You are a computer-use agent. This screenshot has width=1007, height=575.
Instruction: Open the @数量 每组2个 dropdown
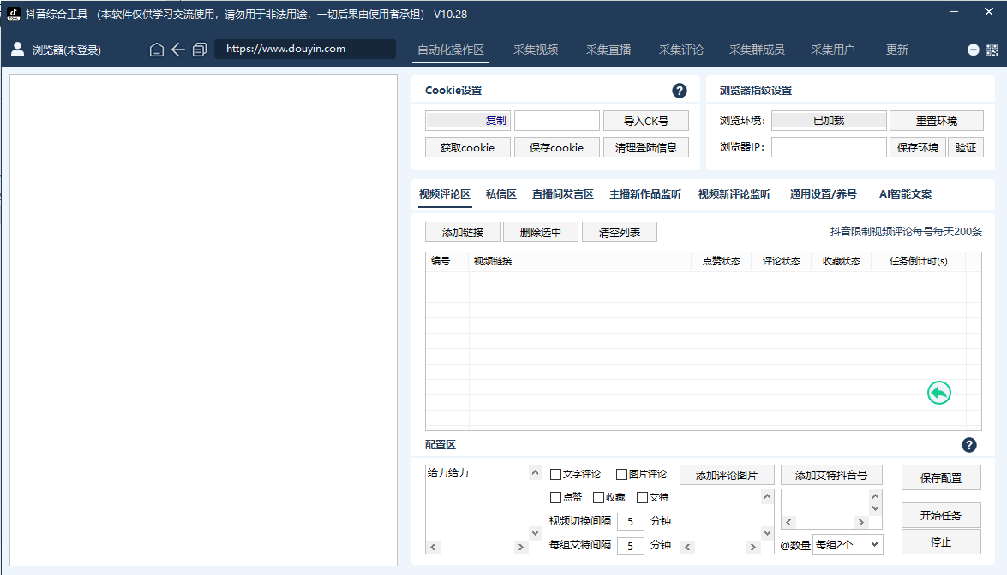coord(847,543)
